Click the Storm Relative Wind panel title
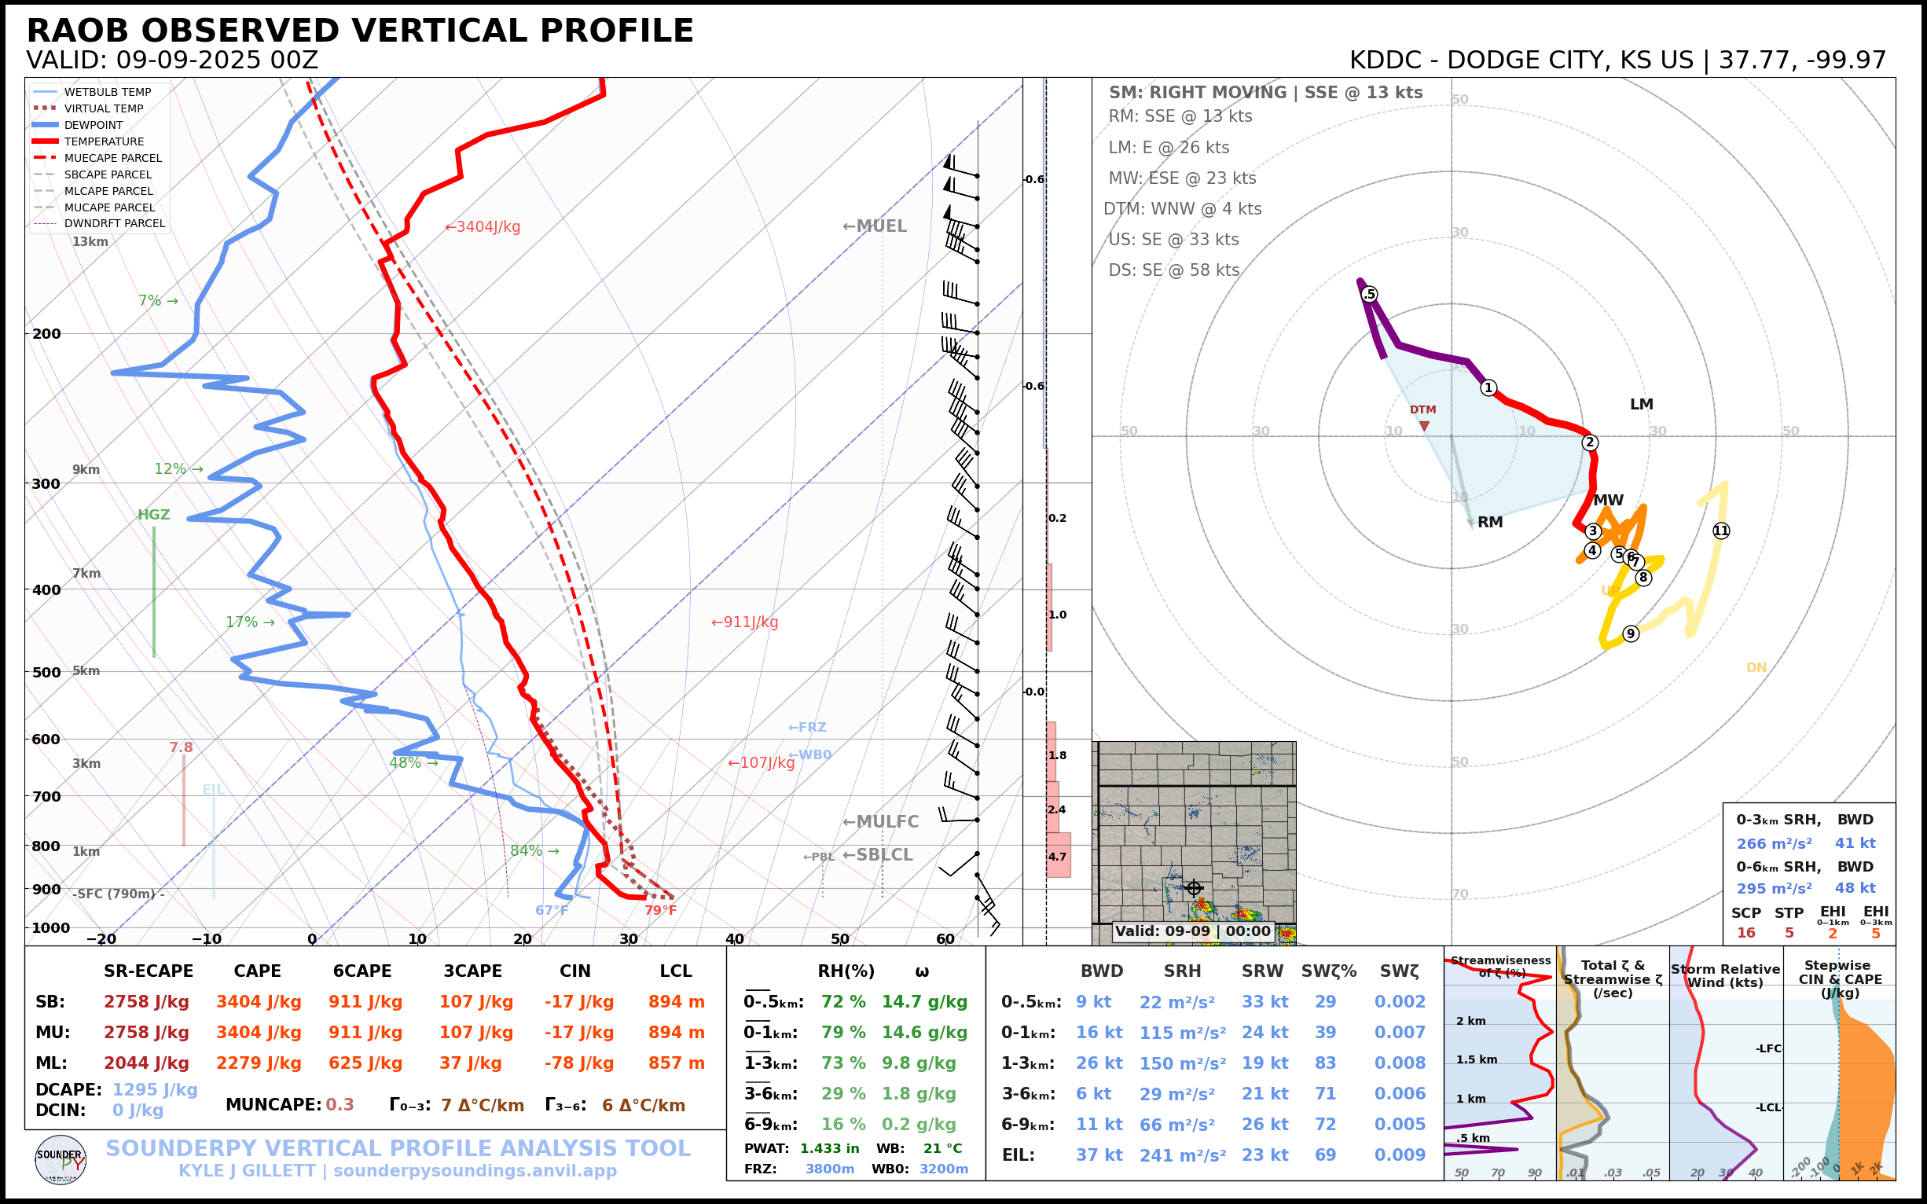 click(x=1725, y=975)
